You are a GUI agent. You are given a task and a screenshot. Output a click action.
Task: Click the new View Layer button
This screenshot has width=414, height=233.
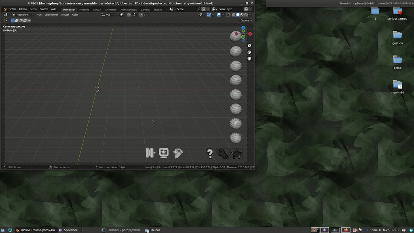(x=246, y=8)
